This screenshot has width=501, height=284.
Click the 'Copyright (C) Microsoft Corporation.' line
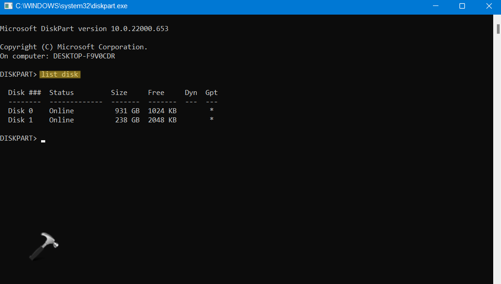click(x=74, y=47)
